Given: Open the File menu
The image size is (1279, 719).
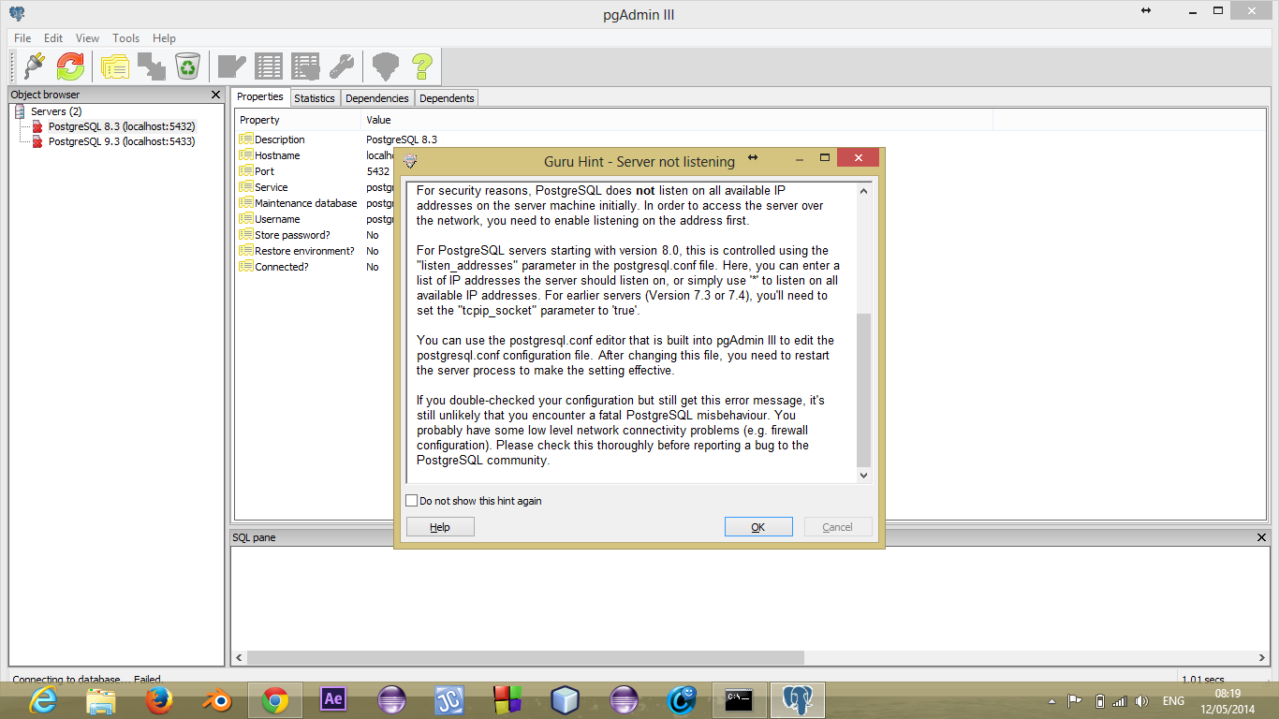Looking at the screenshot, I should point(22,38).
